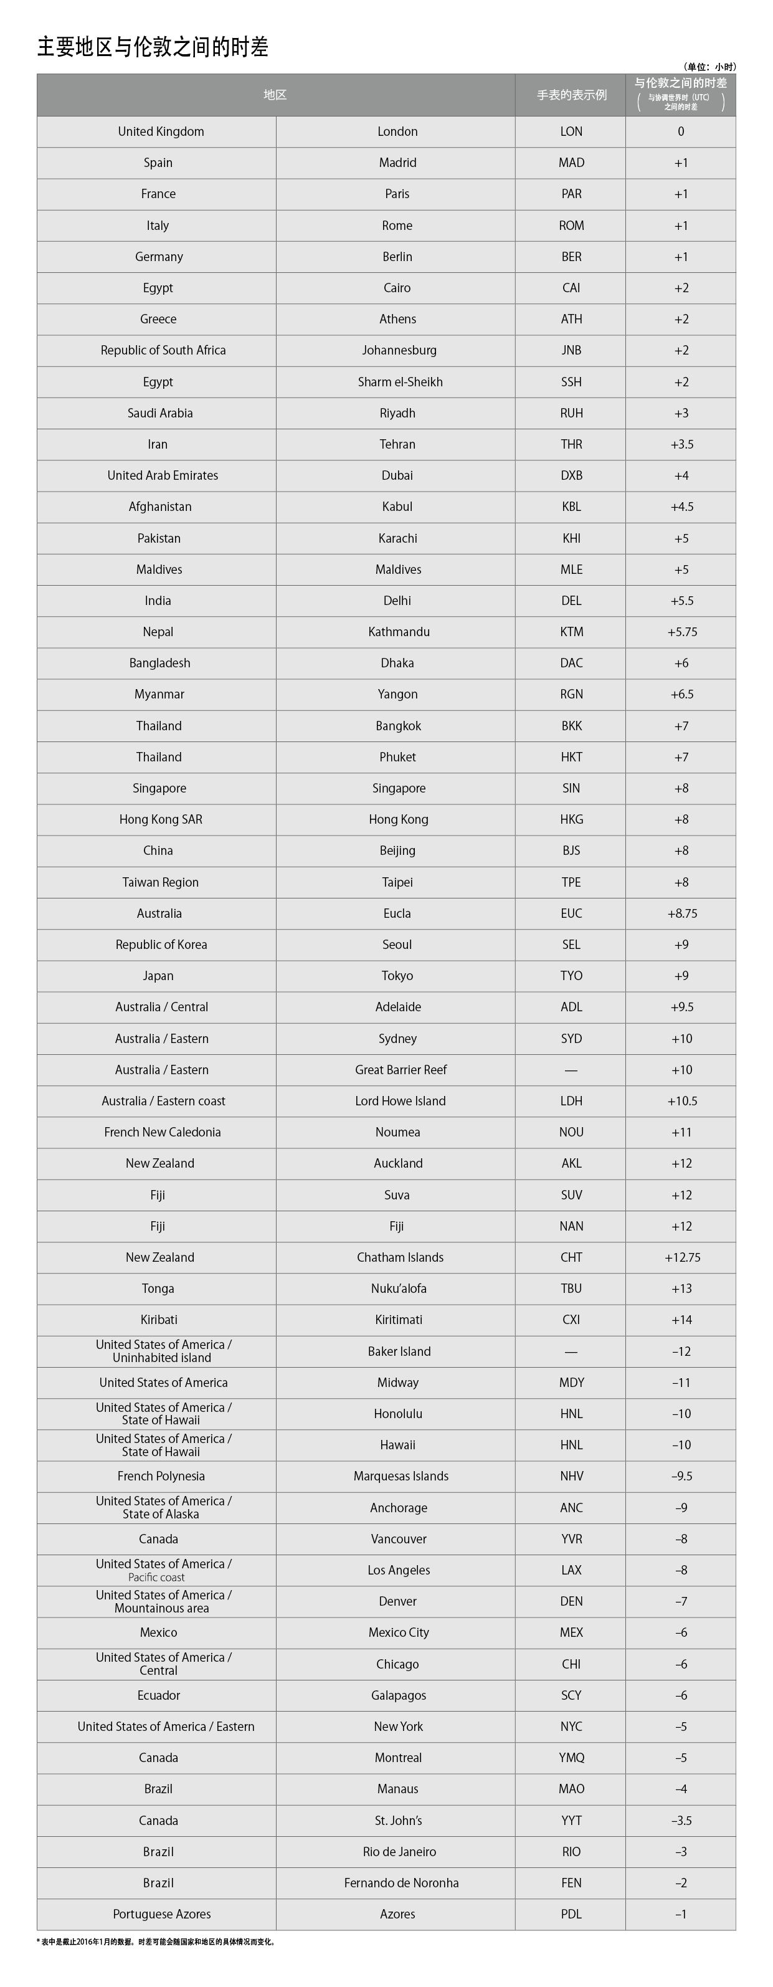Click the Marquesas Islands cell
Screen dimensions: 773x1987
tap(401, 1476)
